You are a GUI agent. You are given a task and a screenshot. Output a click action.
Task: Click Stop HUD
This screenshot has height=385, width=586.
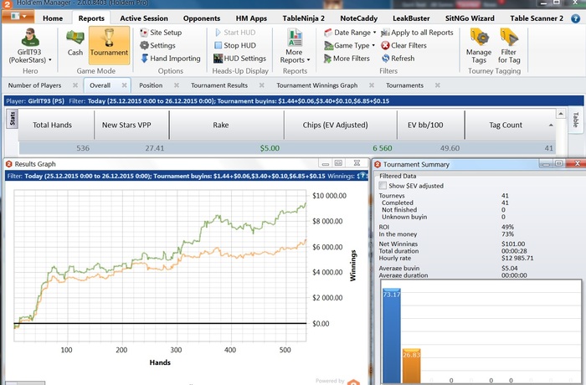point(235,45)
